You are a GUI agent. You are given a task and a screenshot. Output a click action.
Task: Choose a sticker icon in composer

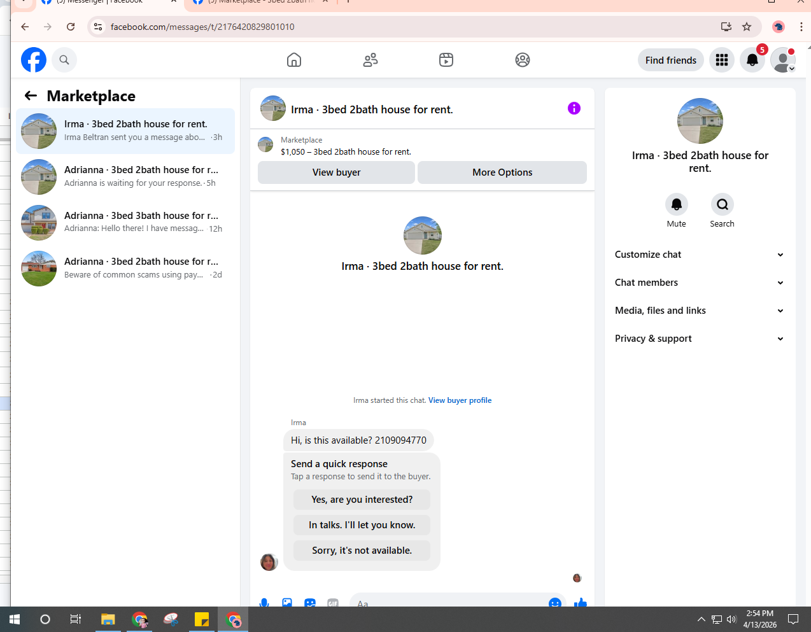click(310, 603)
